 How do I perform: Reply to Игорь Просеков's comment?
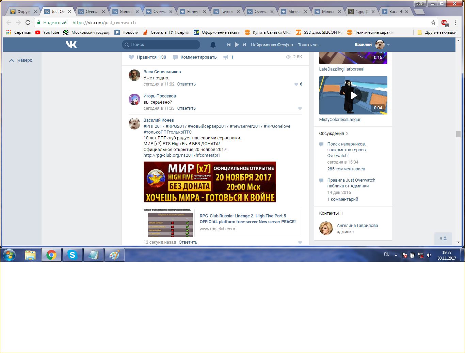(186, 108)
